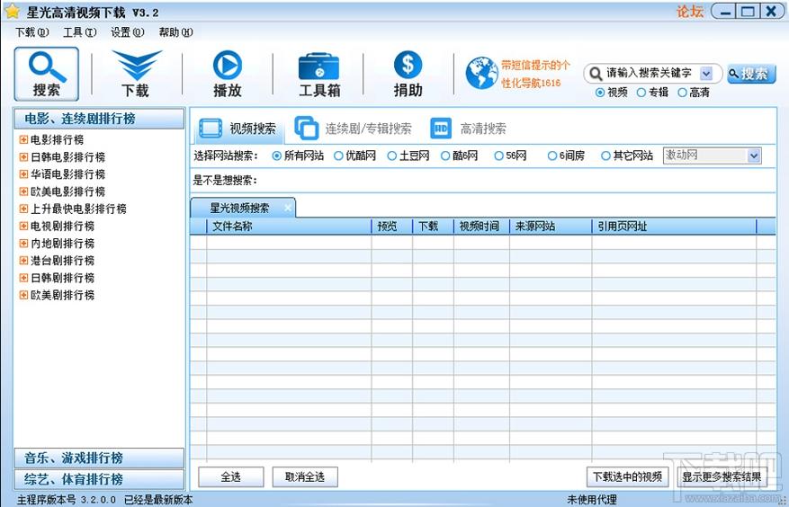Image resolution: width=789 pixels, height=507 pixels.
Task: Click the 带短信提示的个性化导航1616 link
Action: click(535, 74)
